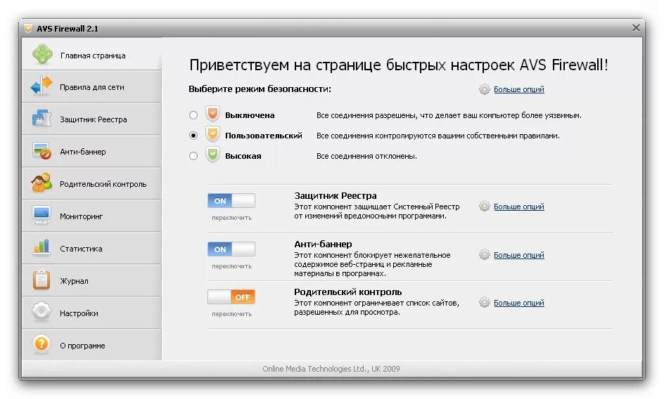Click the AVS Firewall shield icon in title bar
The image size is (664, 399).
[x=28, y=28]
